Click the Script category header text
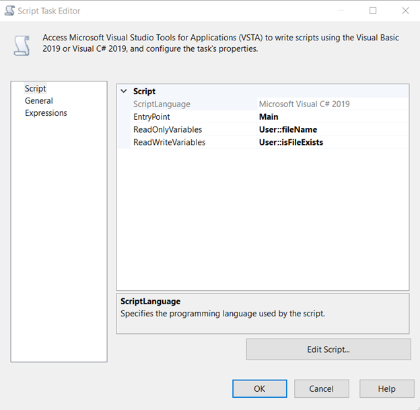 point(144,92)
